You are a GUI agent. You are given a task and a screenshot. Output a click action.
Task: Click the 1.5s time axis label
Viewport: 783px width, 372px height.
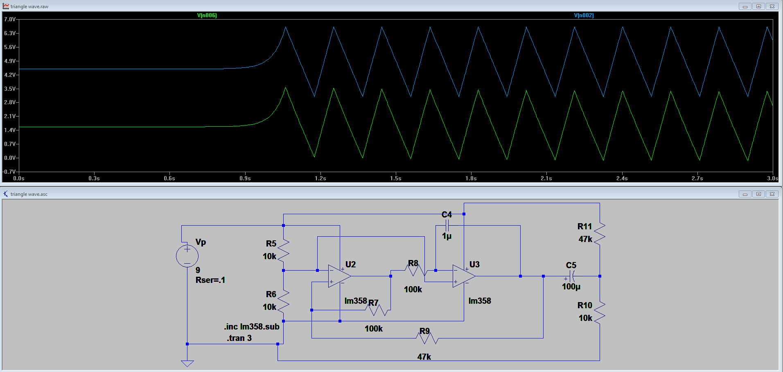tap(396, 178)
